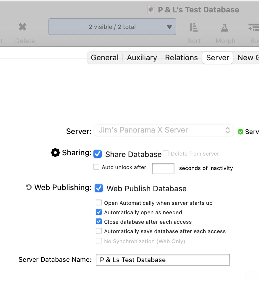Uncheck Automatically open as needed
259x281 pixels.
pos(99,212)
